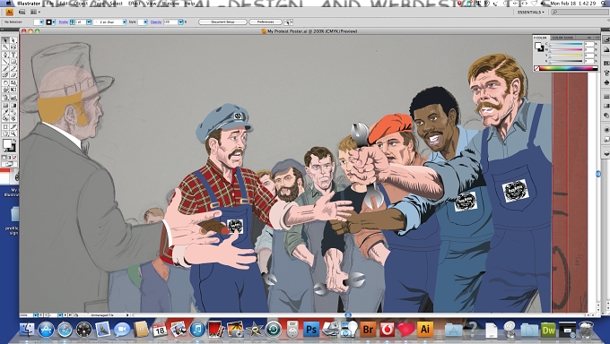Click the None swatch in Color panel
The width and height of the screenshot is (610, 344).
tap(536, 69)
